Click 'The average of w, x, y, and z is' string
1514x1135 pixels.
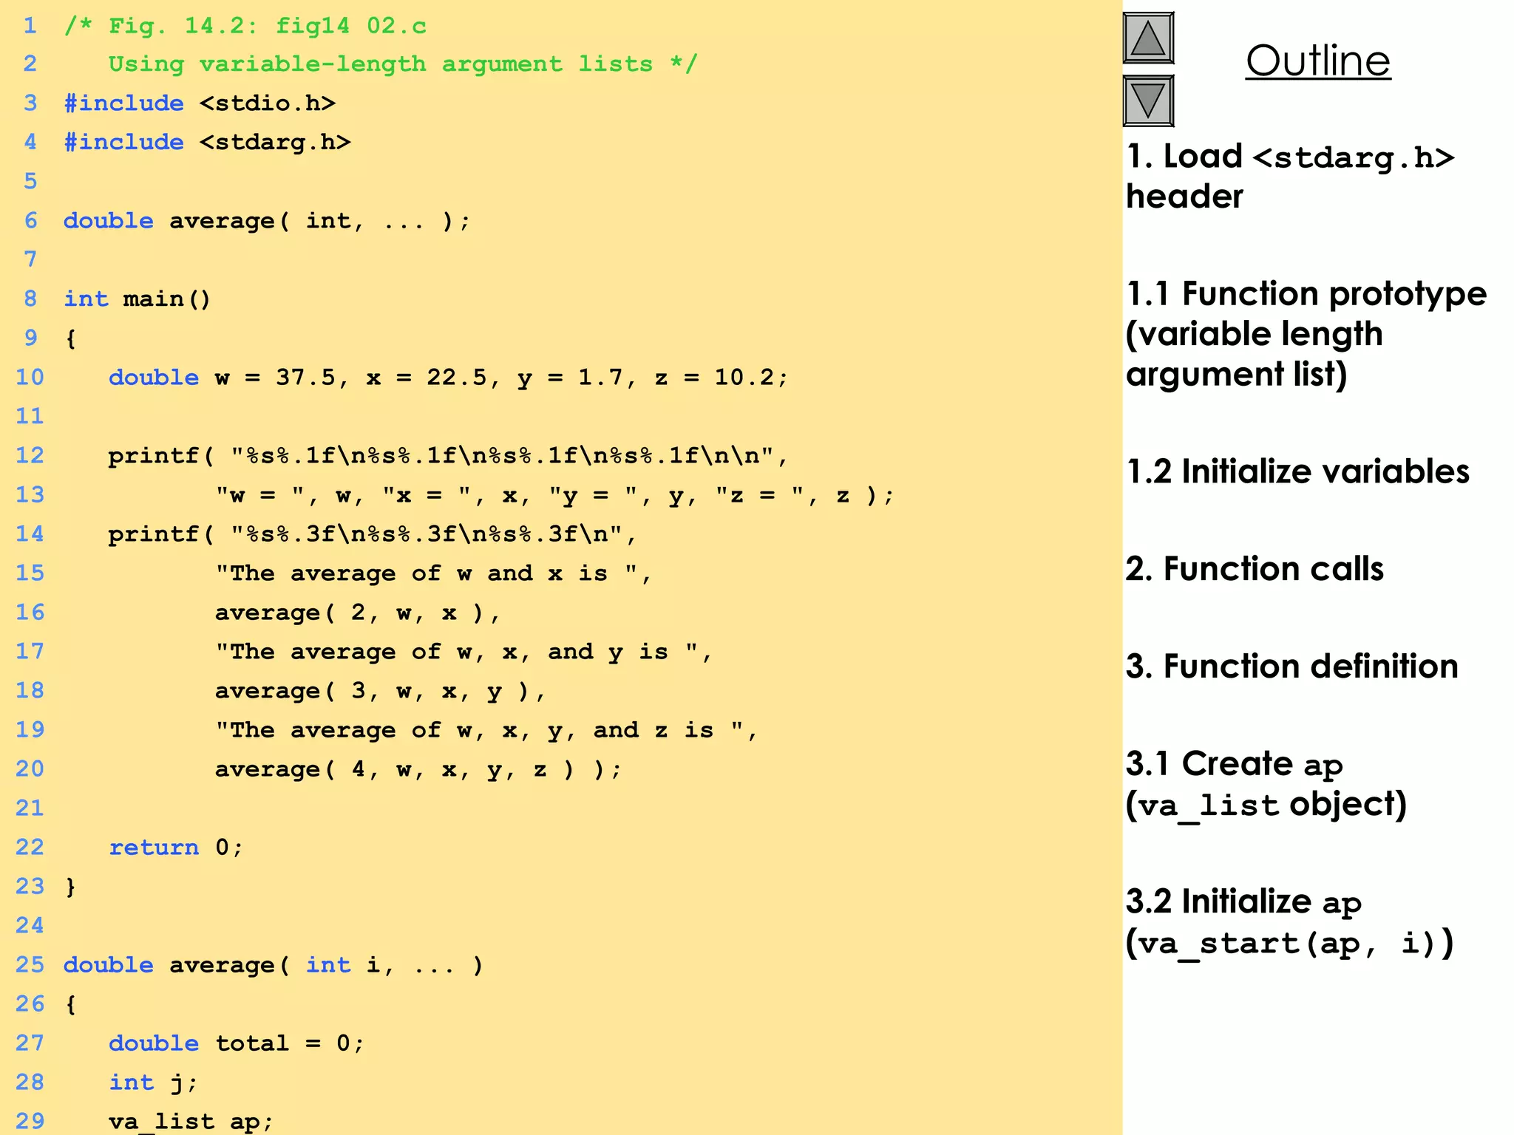click(486, 730)
